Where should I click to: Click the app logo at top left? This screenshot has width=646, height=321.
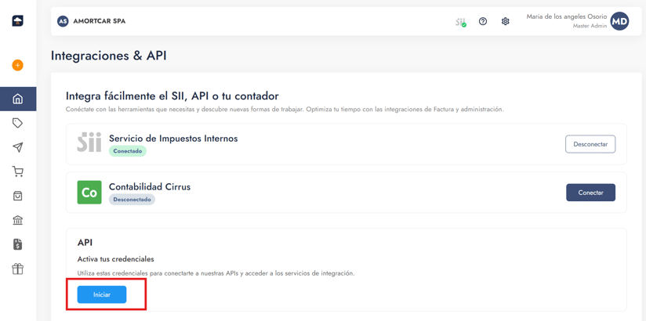point(17,21)
